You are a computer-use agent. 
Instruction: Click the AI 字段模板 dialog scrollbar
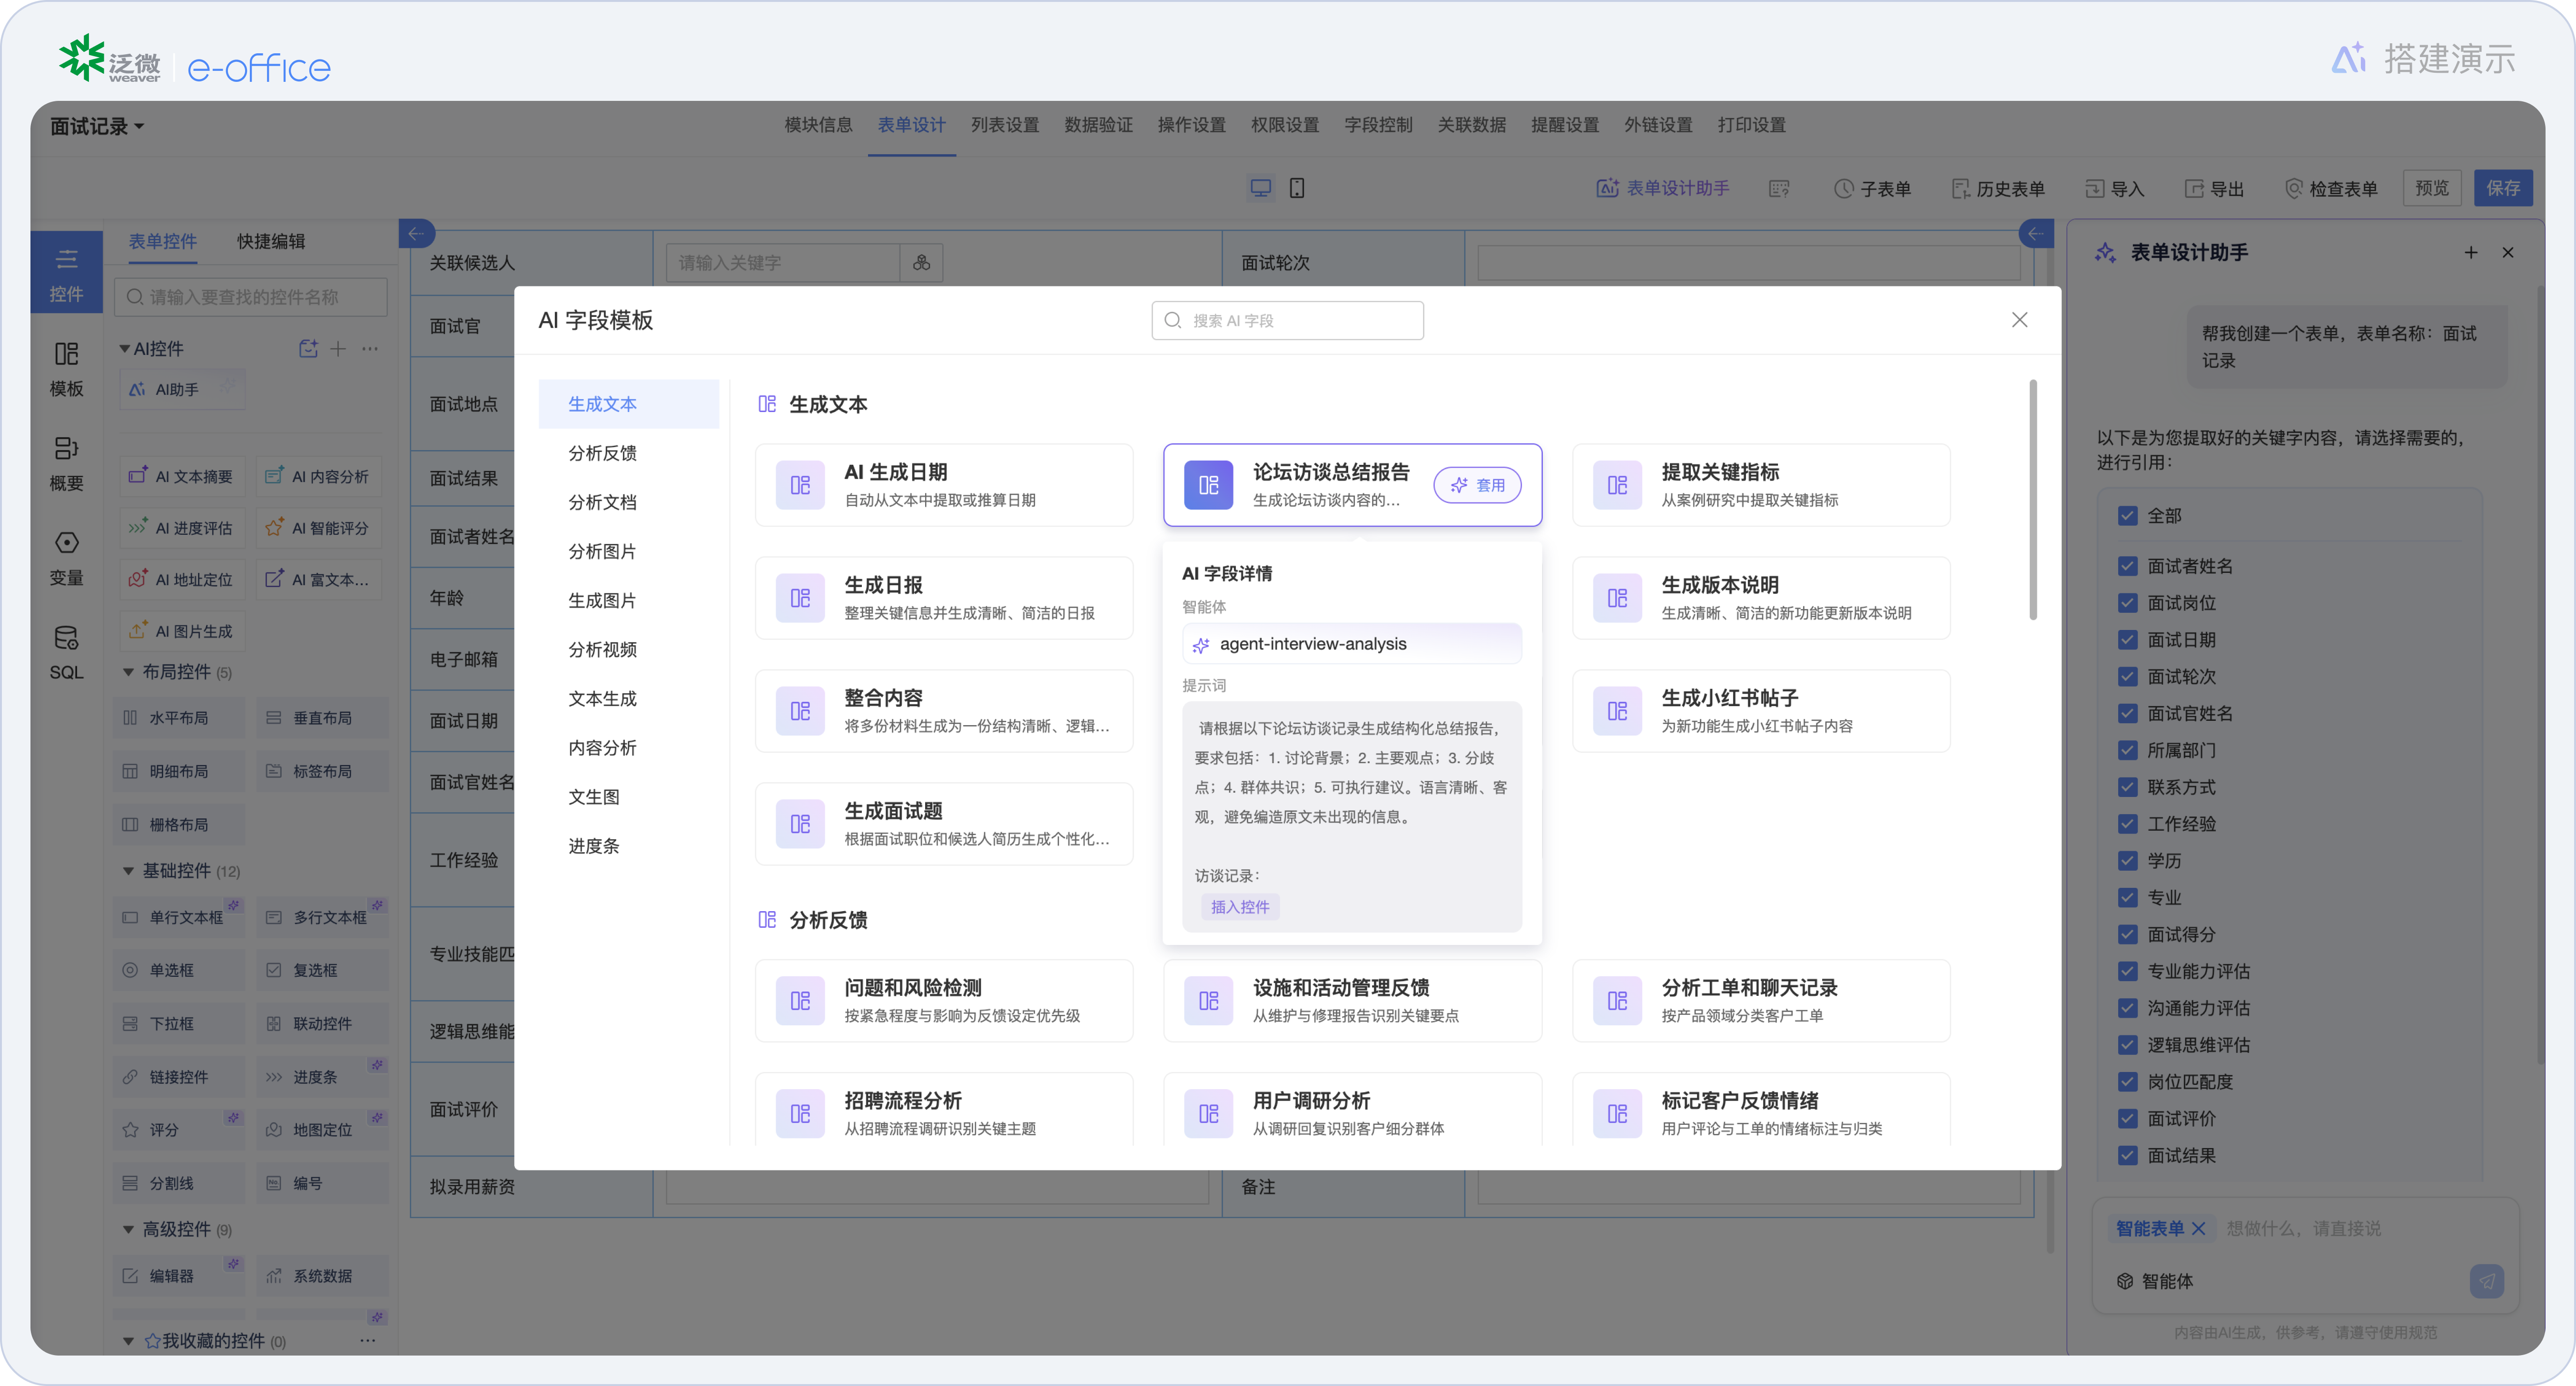pyautogui.click(x=2032, y=500)
